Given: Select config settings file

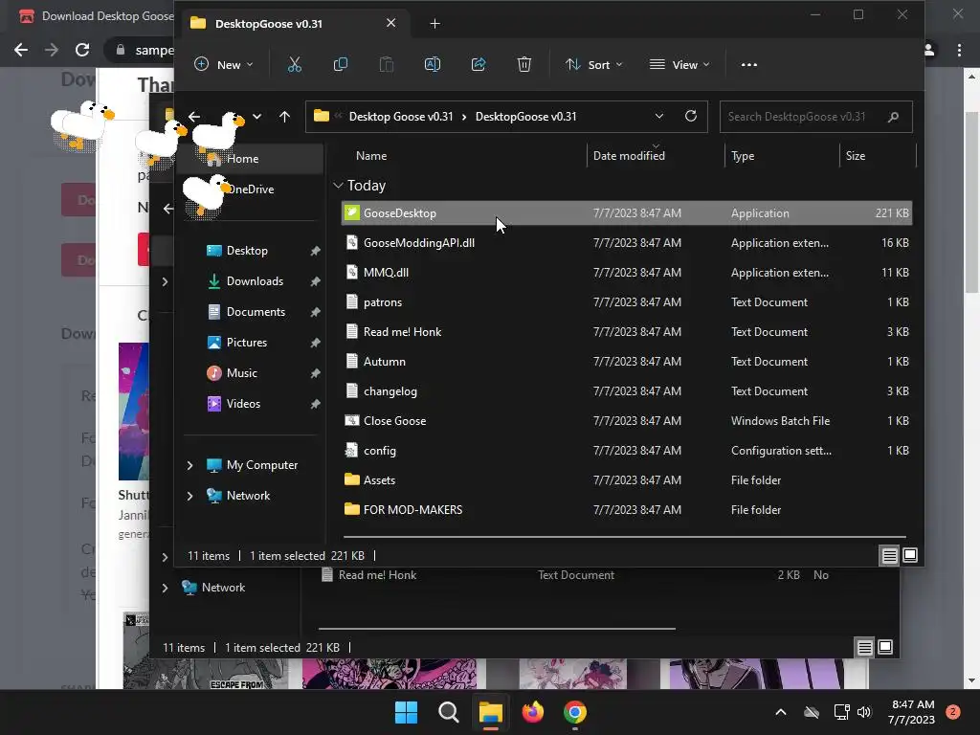Looking at the screenshot, I should (627, 451).
